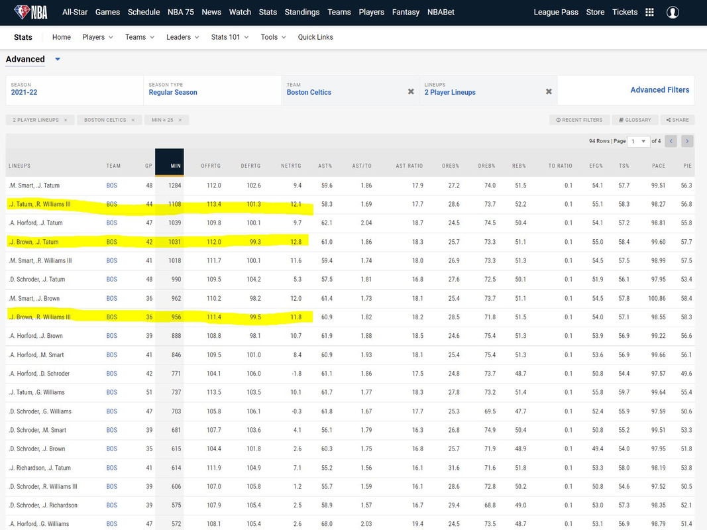Sort table by TS% column
707x530 pixels.
point(624,166)
